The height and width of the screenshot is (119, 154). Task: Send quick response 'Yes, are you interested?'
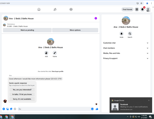(22, 90)
